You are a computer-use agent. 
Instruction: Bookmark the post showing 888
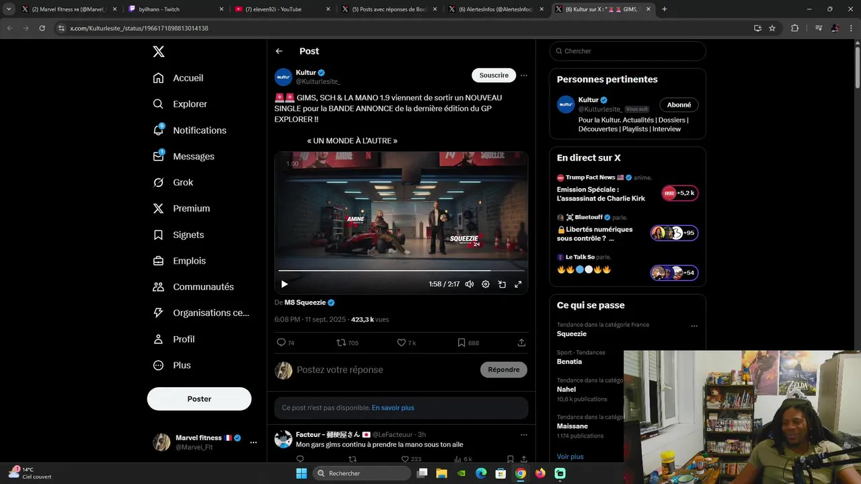pyautogui.click(x=468, y=343)
